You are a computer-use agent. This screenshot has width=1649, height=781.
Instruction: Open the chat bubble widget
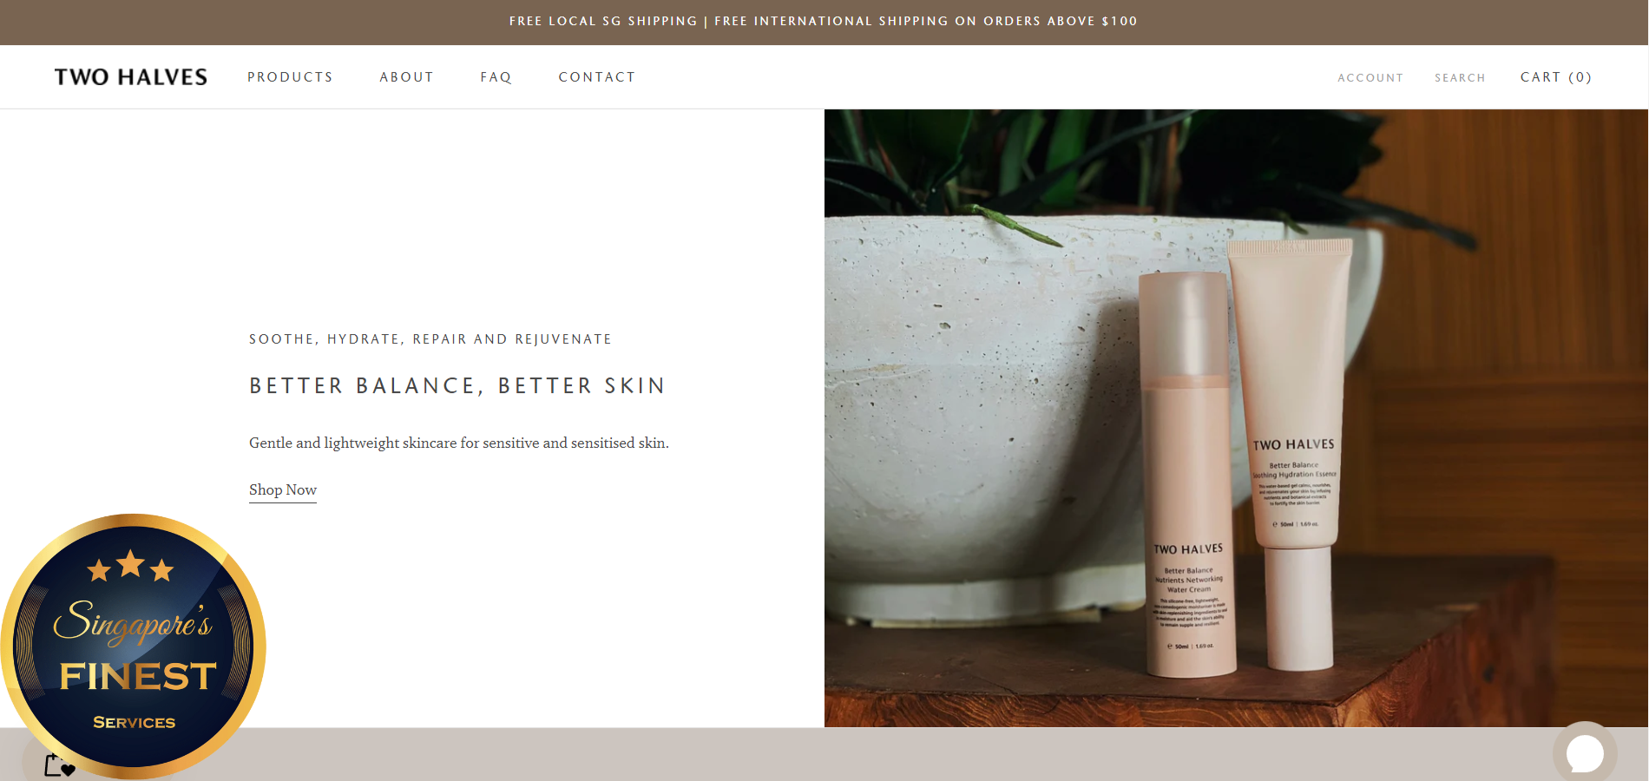point(1585,752)
